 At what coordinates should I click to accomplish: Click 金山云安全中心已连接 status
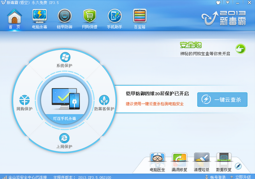click(28, 177)
